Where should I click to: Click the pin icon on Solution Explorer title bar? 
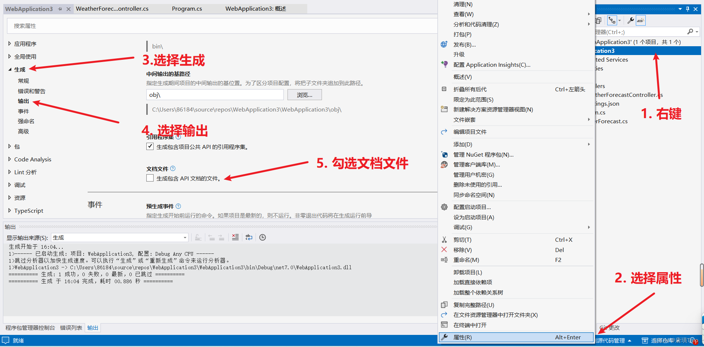(x=687, y=9)
